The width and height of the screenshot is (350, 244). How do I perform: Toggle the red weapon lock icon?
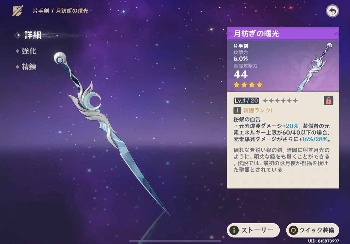point(329,100)
